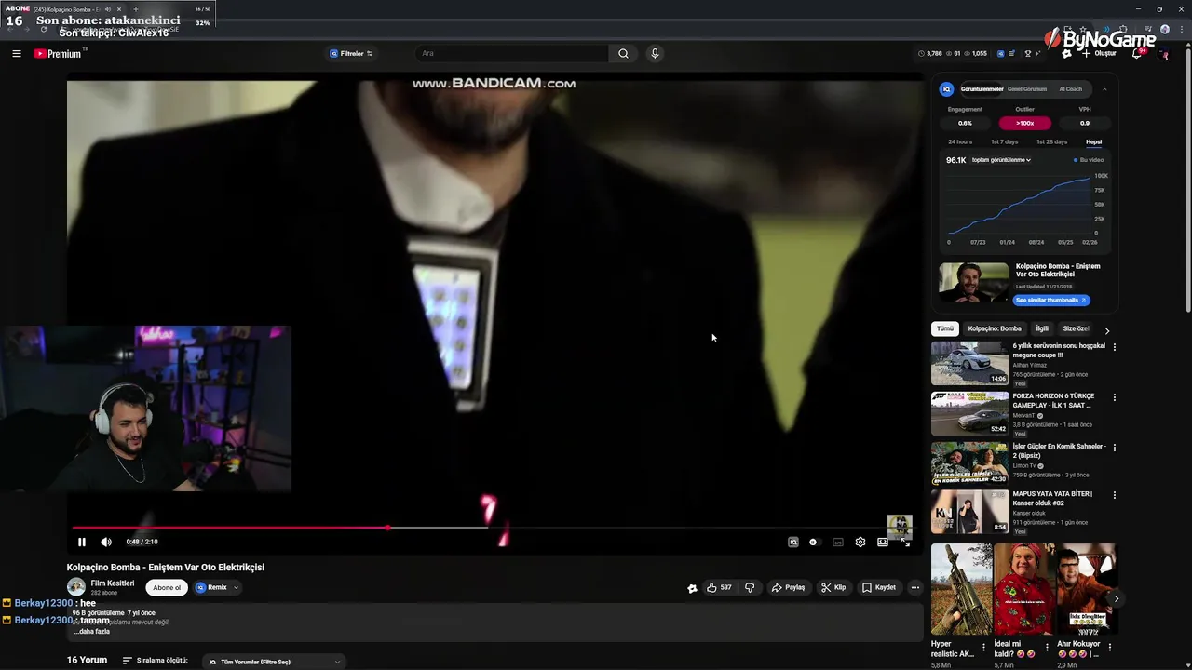The image size is (1192, 670).
Task: Open Sıralama ölçütü comment sort menu
Action: pos(155,661)
